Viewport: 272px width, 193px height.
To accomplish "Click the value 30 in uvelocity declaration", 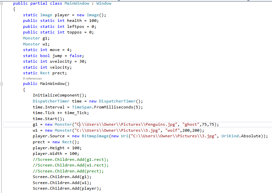I will [x=82, y=61].
